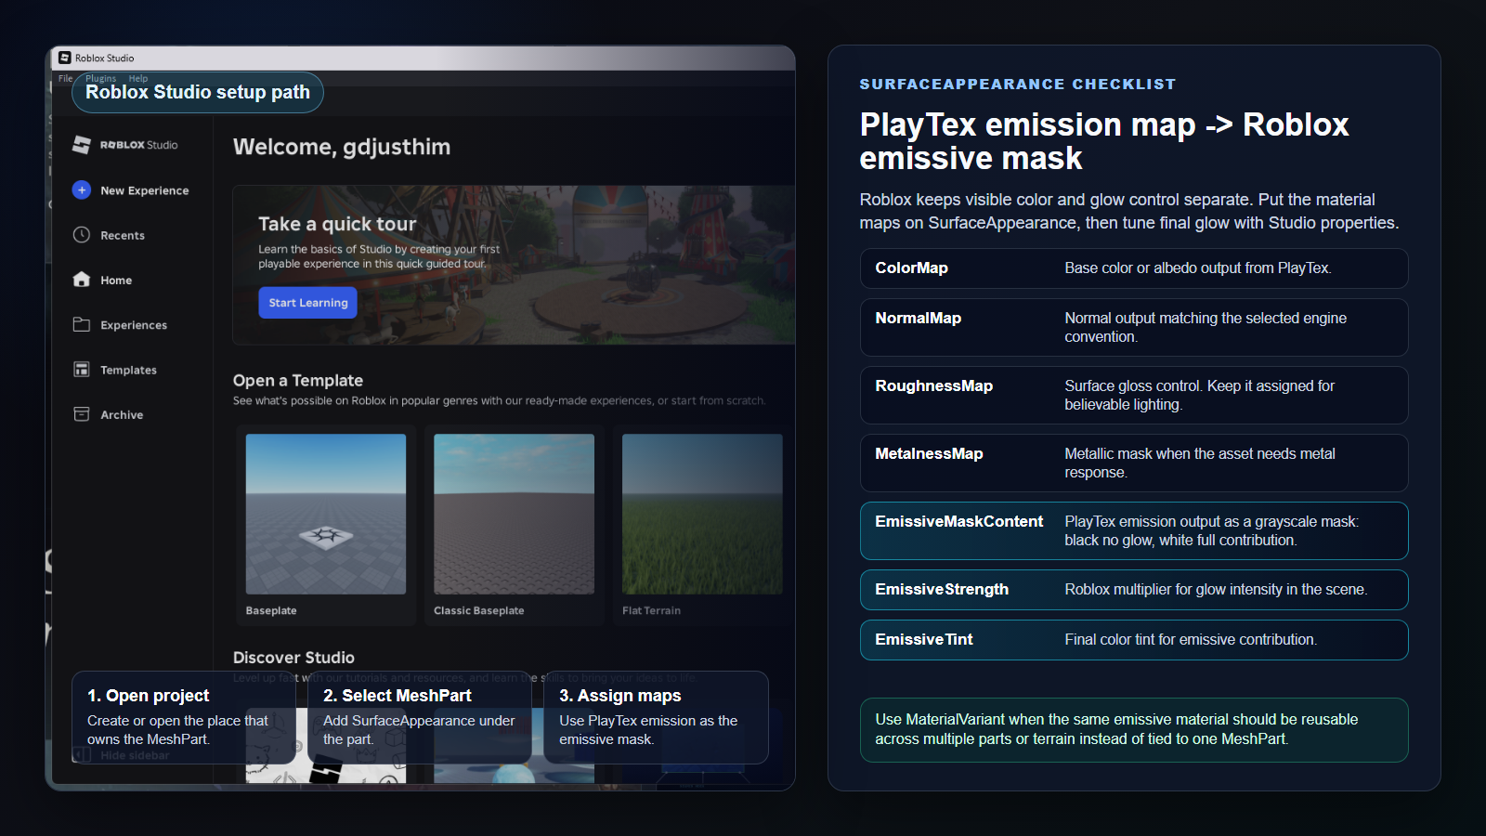This screenshot has height=836, width=1486.
Task: Open the Help menu
Action: (138, 79)
